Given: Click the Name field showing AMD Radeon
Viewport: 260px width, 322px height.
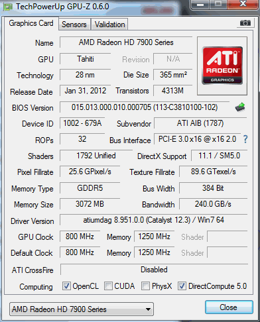Looking at the screenshot, I should pyautogui.click(x=126, y=42).
